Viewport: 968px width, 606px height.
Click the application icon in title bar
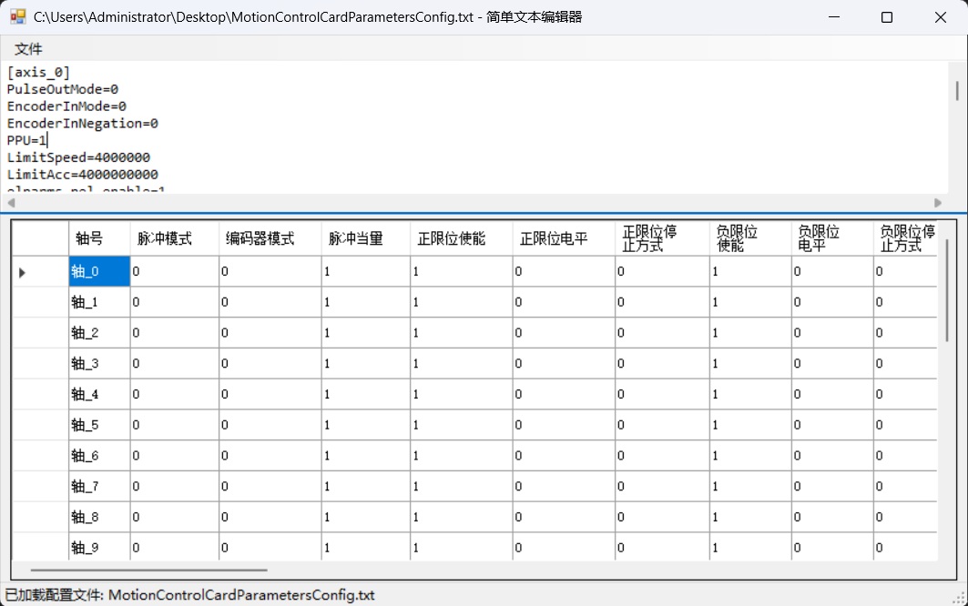tap(17, 16)
